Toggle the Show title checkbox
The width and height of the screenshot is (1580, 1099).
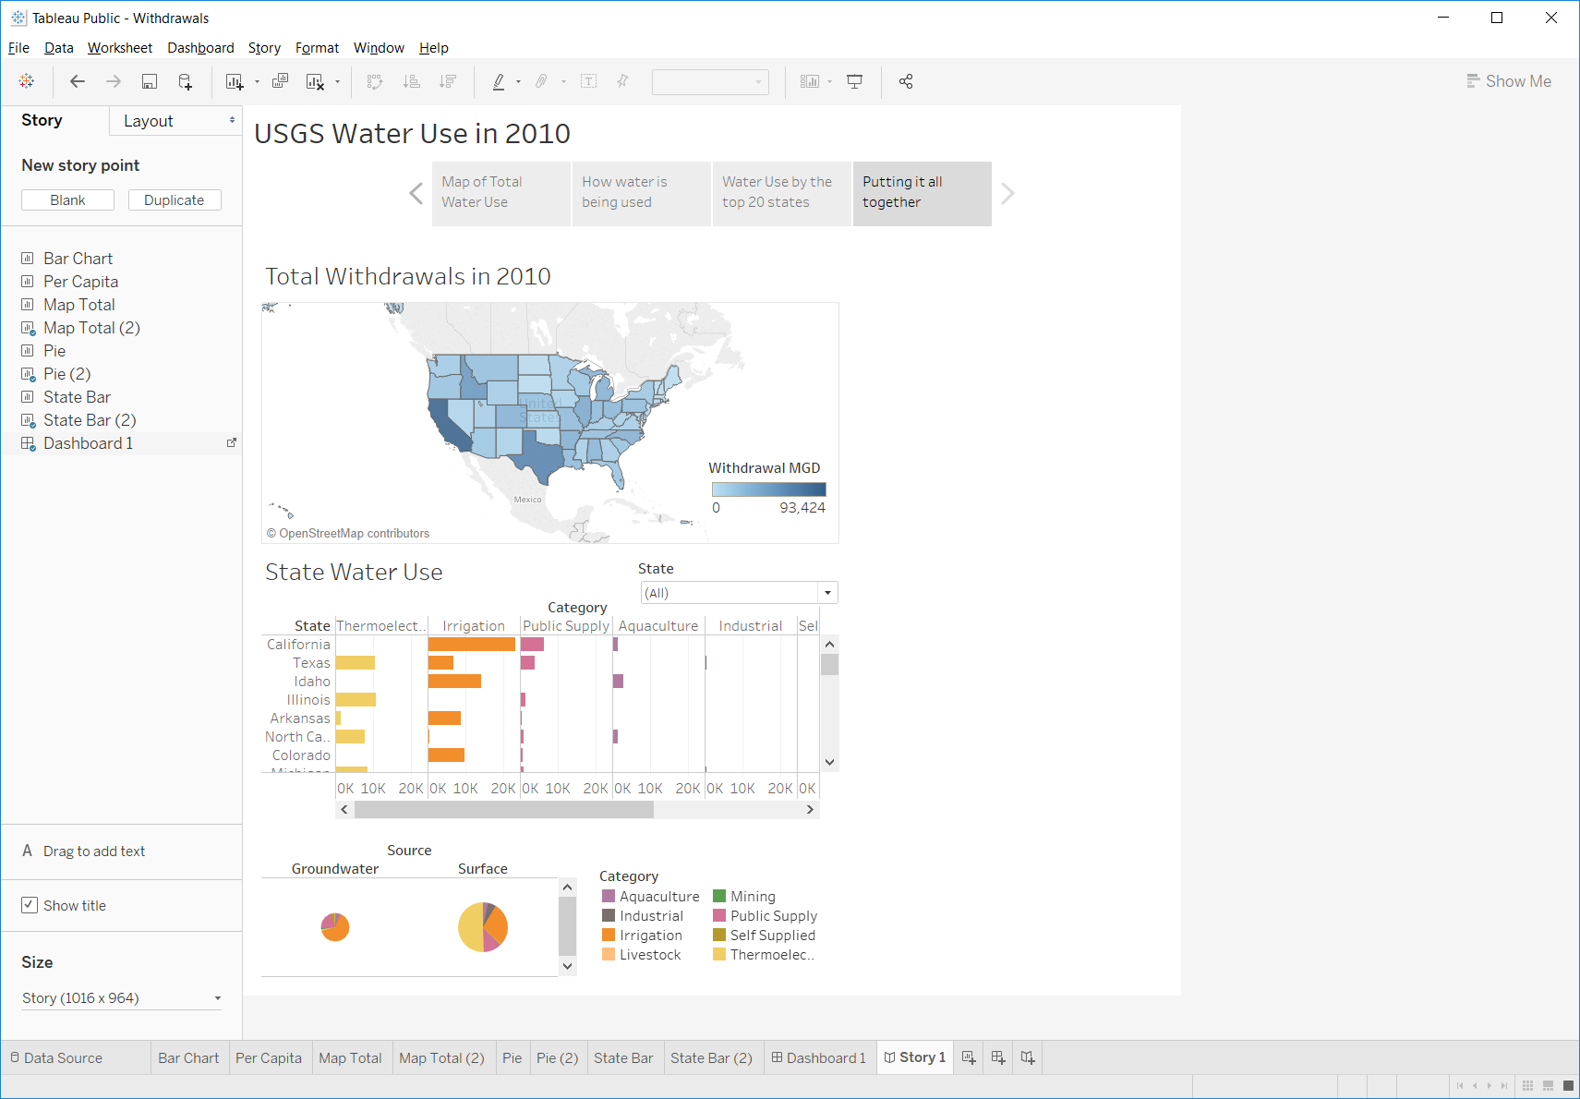[30, 905]
